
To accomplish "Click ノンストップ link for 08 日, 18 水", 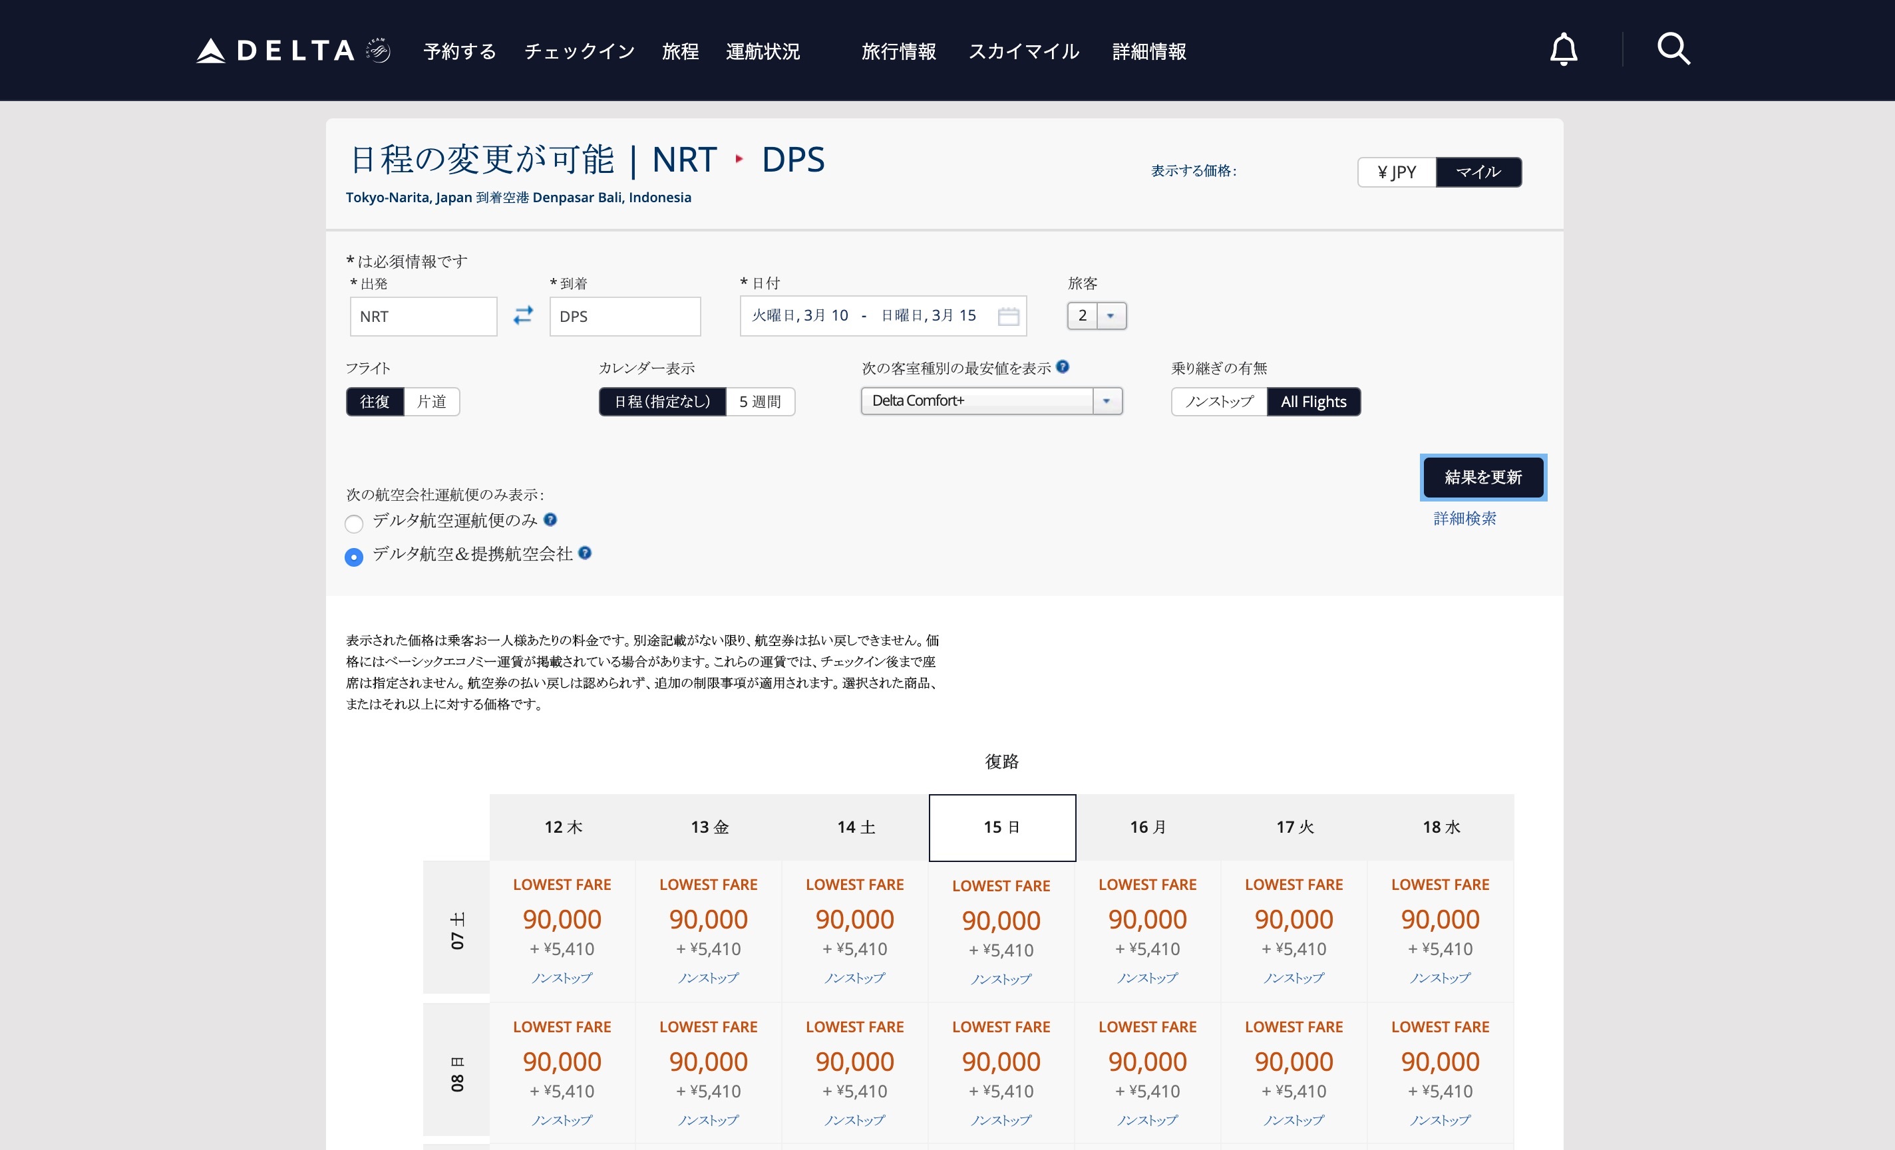I will [x=1441, y=1120].
